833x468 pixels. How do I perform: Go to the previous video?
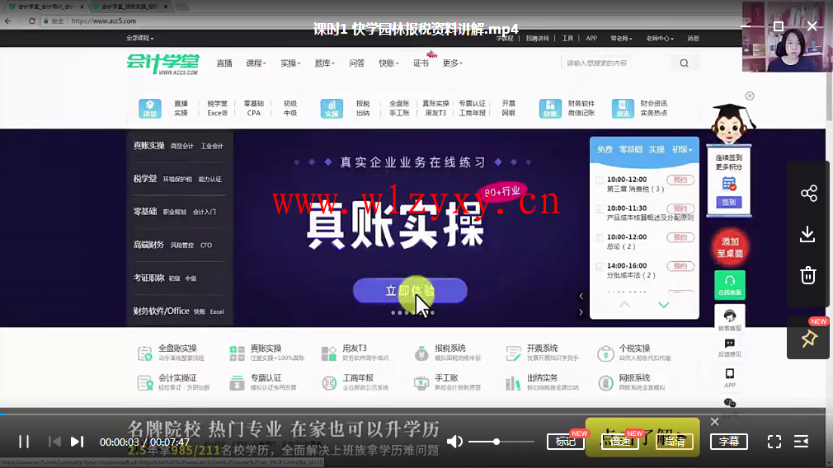coord(54,442)
